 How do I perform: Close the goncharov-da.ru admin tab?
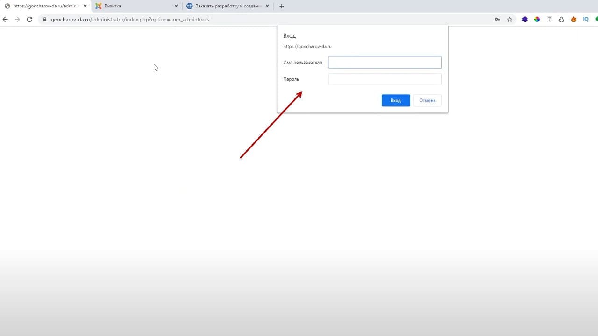[85, 6]
